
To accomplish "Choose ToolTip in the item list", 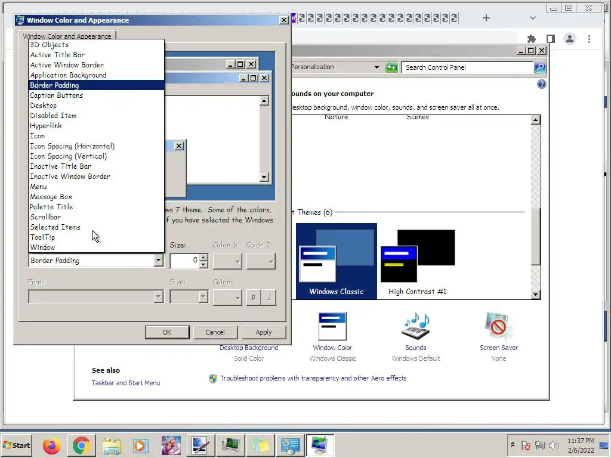I will 96,237.
